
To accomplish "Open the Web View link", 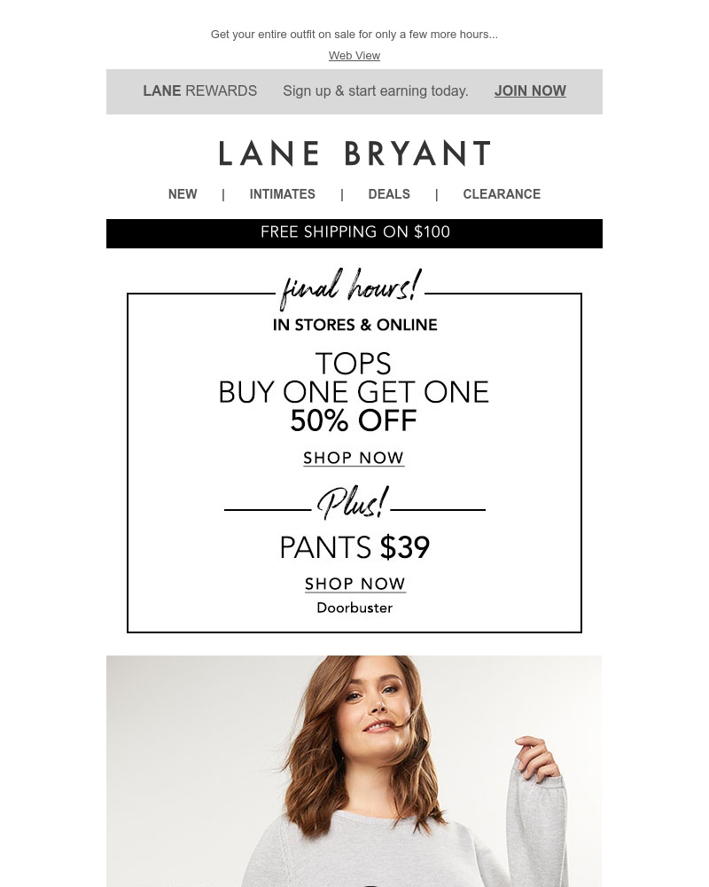I will (x=354, y=55).
